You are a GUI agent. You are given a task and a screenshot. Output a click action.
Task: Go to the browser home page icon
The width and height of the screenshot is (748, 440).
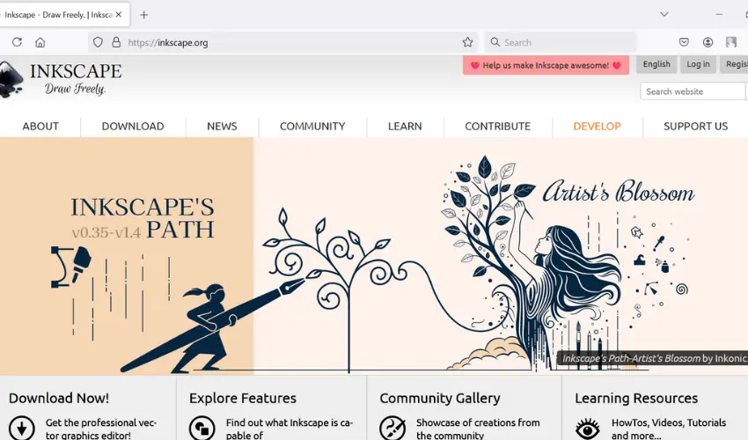pyautogui.click(x=40, y=42)
